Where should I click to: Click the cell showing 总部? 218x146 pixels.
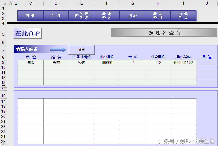click(31, 63)
